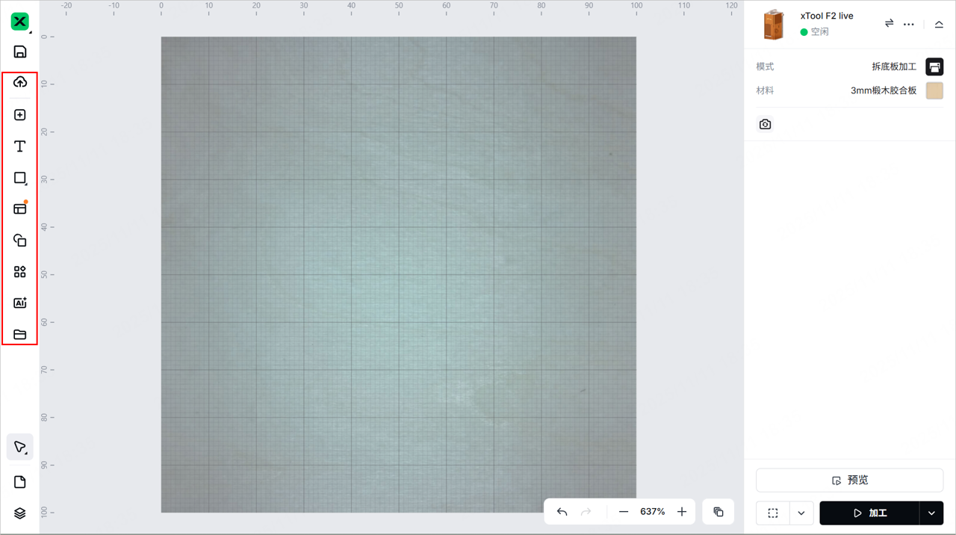Click the insert image plus icon
Image resolution: width=956 pixels, height=535 pixels.
[x=20, y=115]
